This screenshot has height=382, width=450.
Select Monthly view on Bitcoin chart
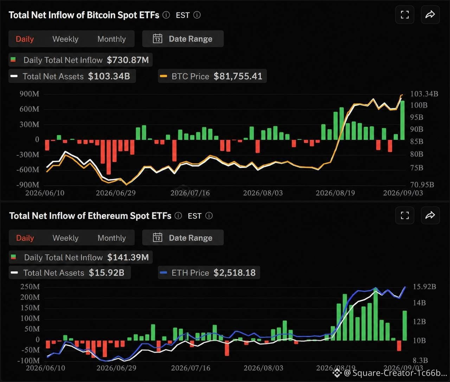click(111, 39)
